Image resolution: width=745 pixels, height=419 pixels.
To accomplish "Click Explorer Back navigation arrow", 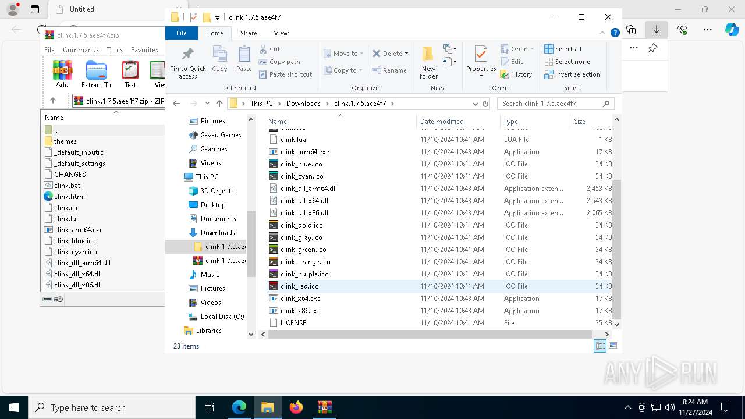I will (x=177, y=104).
